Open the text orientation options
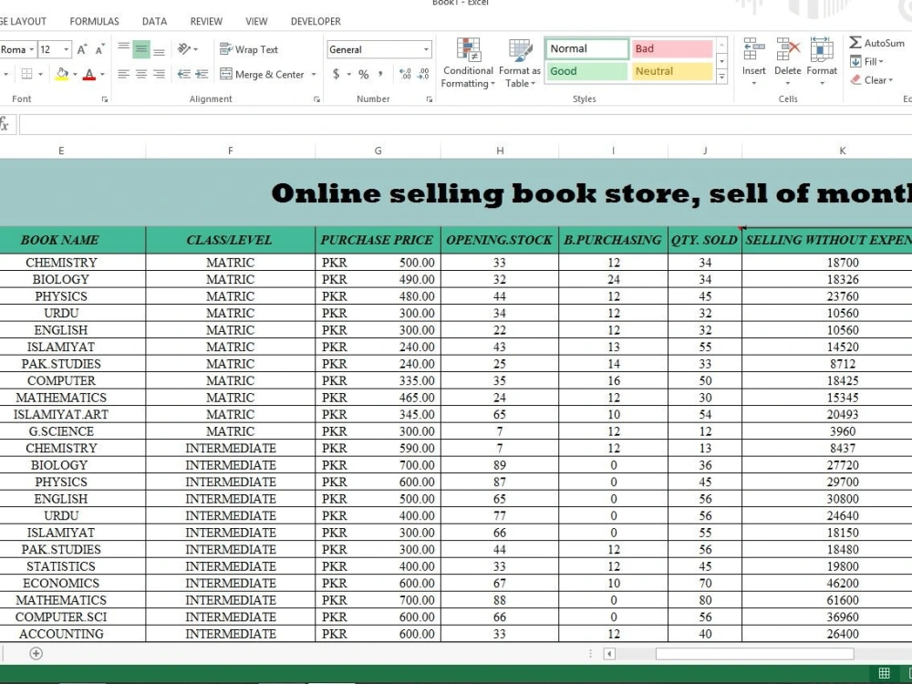The image size is (912, 684). tap(187, 49)
